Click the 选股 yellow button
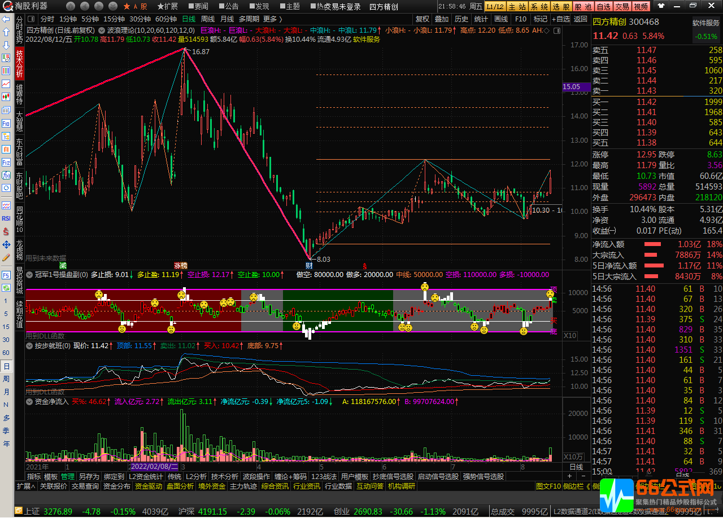The height and width of the screenshot is (518, 723). pos(561,7)
